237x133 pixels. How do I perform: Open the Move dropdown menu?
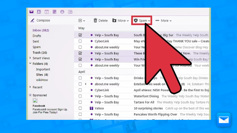pos(120,20)
